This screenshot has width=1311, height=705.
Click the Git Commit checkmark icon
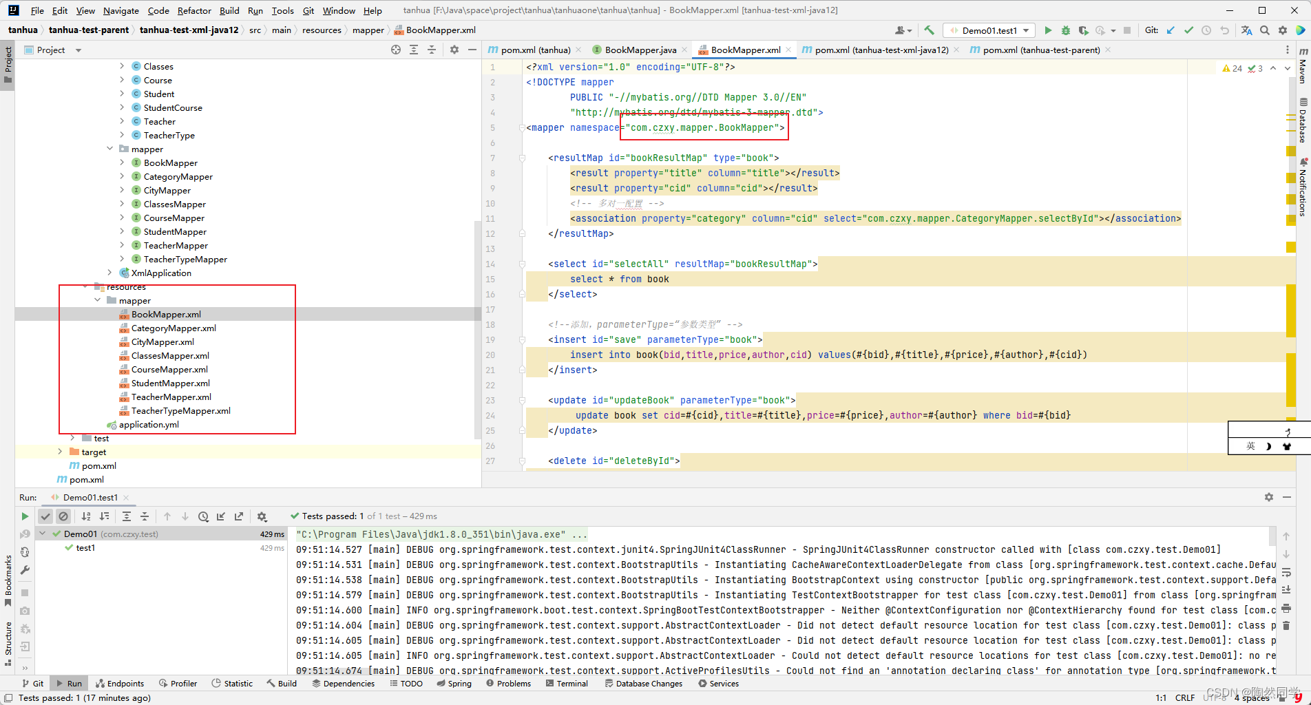(1188, 30)
